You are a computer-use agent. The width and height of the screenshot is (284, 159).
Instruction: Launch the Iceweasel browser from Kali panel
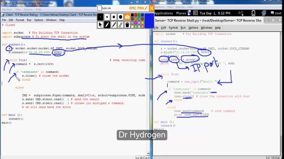click(189, 13)
